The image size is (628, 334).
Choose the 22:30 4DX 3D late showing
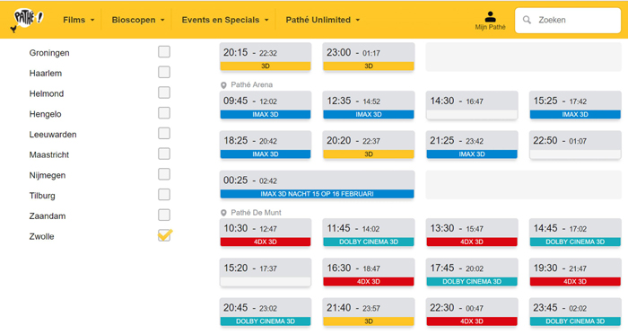tap(472, 312)
